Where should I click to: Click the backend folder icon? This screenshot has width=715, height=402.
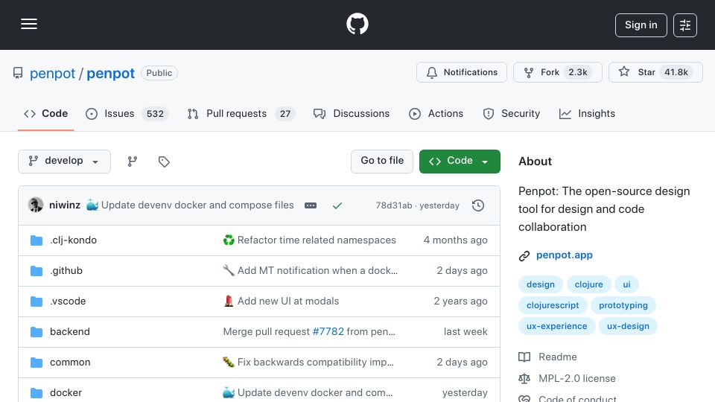(x=36, y=332)
